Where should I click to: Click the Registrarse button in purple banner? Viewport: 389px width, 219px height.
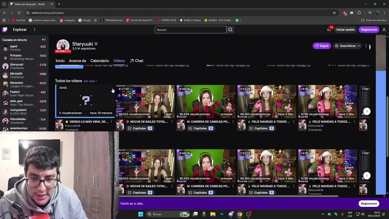(369, 203)
